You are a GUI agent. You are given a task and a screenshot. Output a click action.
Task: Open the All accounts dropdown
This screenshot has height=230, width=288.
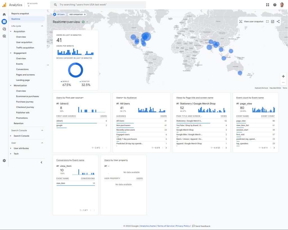(32, 5)
